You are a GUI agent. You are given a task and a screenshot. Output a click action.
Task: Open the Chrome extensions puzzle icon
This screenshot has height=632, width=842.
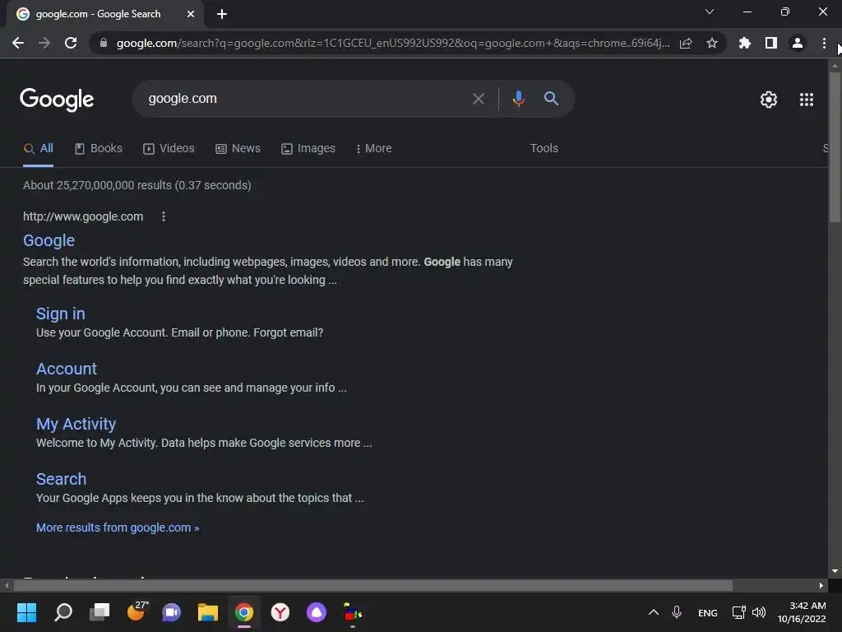(x=745, y=43)
